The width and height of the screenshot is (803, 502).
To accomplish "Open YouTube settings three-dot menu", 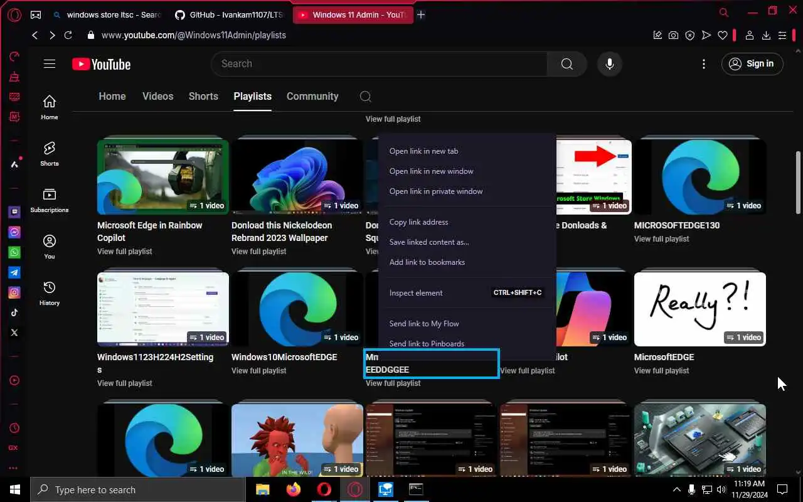I will click(704, 64).
